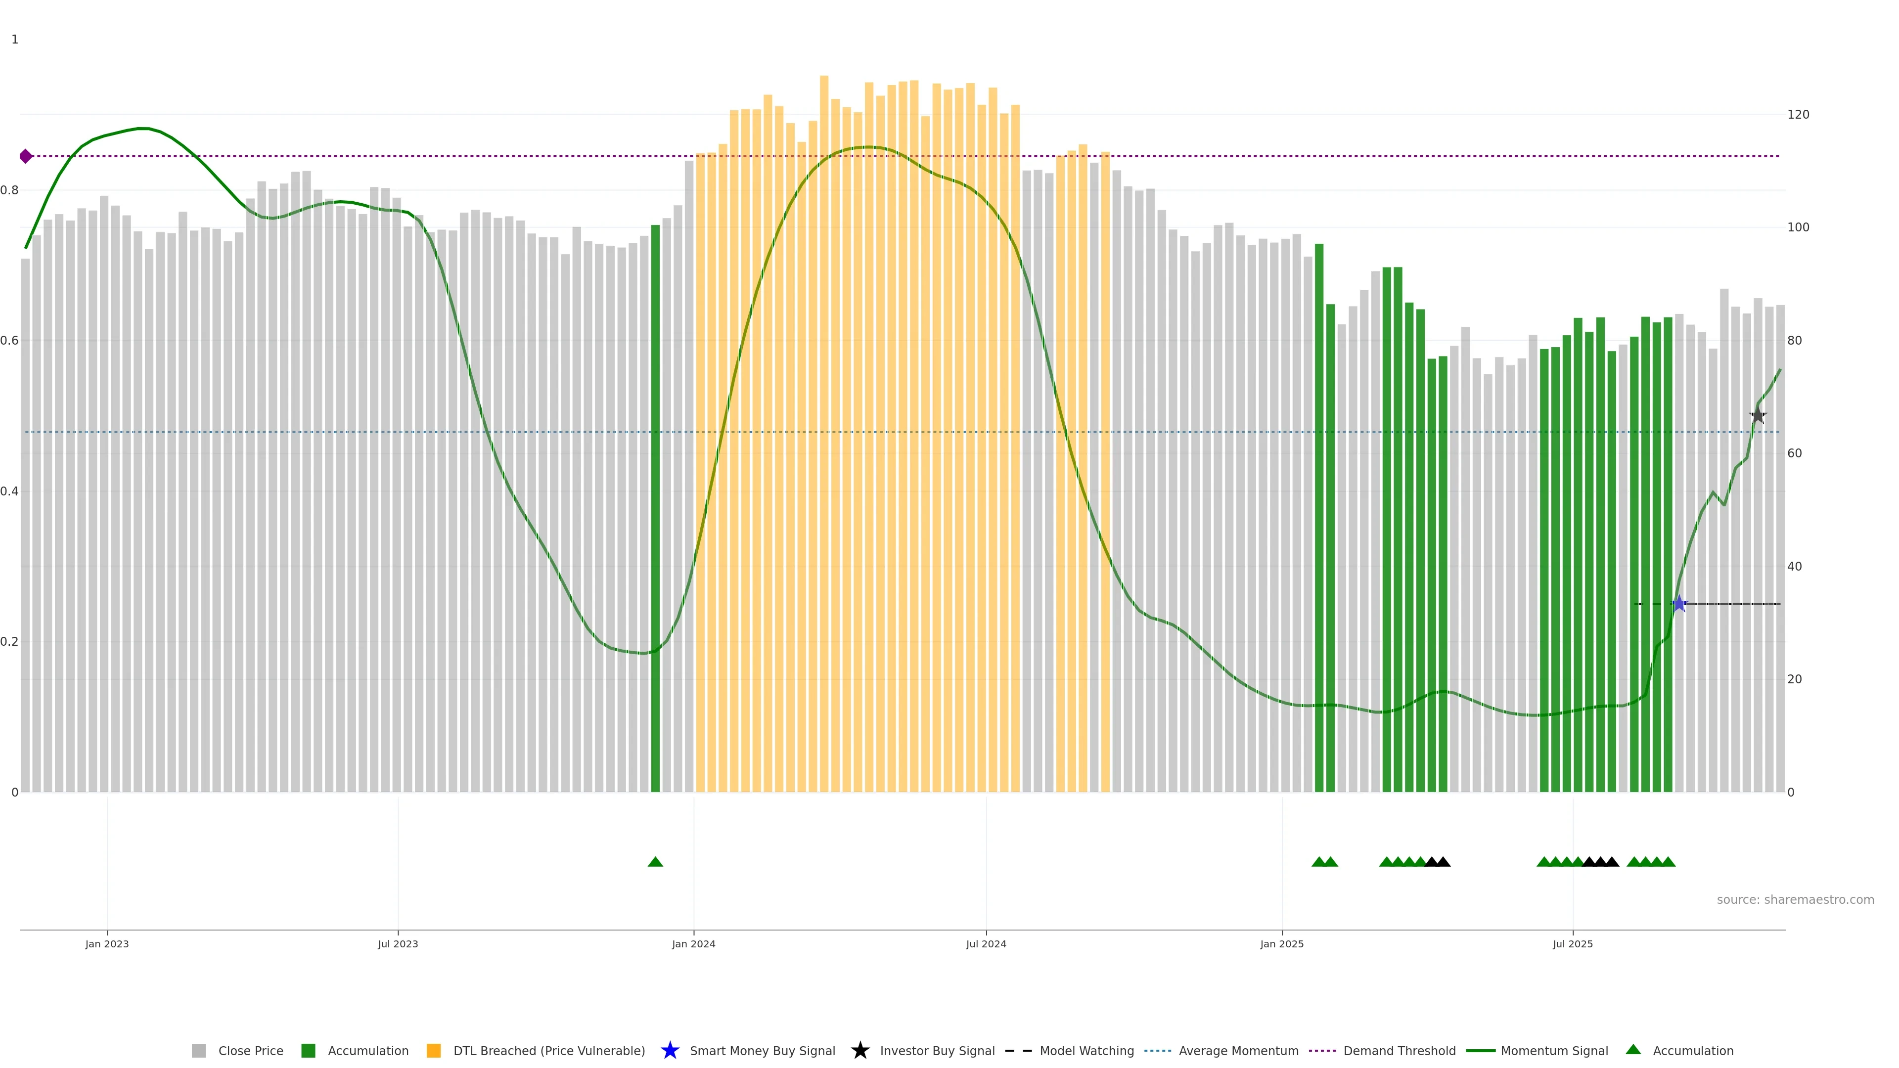
Task: Click the green triangle icon in the legend
Action: click(1633, 1050)
